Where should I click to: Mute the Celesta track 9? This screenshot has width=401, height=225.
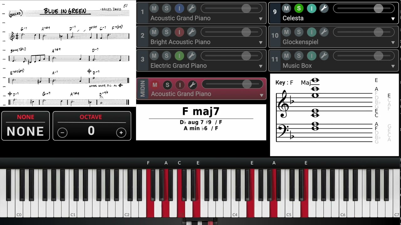[x=286, y=8]
